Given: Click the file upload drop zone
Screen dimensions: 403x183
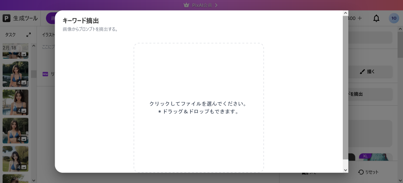Looking at the screenshot, I should [x=198, y=107].
